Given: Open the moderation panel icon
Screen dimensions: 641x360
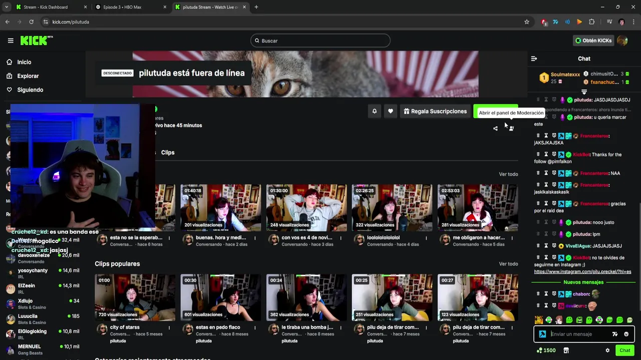Looking at the screenshot, I should (x=511, y=128).
